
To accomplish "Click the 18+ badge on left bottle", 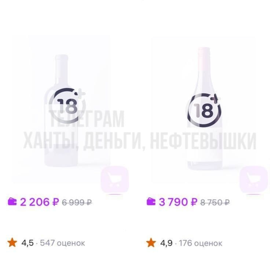I will click(x=67, y=106).
